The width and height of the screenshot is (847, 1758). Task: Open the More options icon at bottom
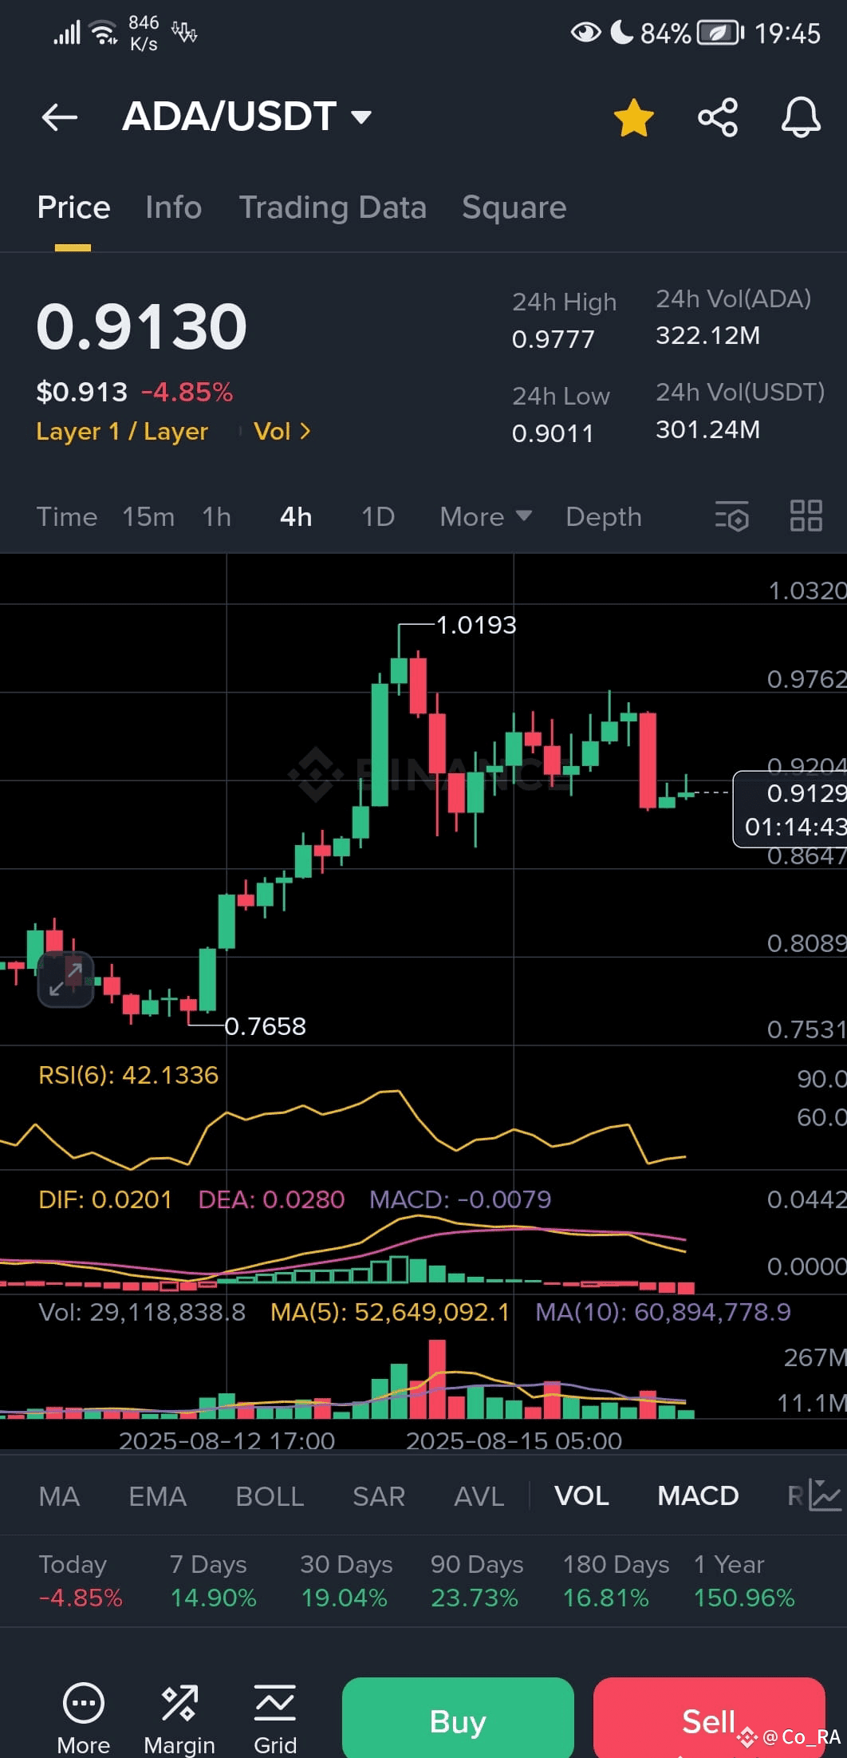click(84, 1718)
